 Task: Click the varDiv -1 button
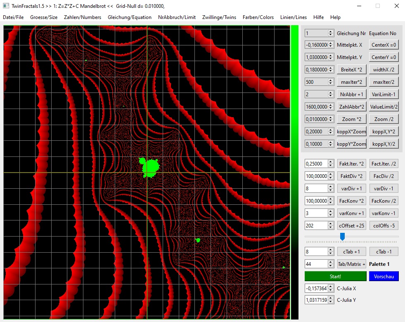point(384,189)
